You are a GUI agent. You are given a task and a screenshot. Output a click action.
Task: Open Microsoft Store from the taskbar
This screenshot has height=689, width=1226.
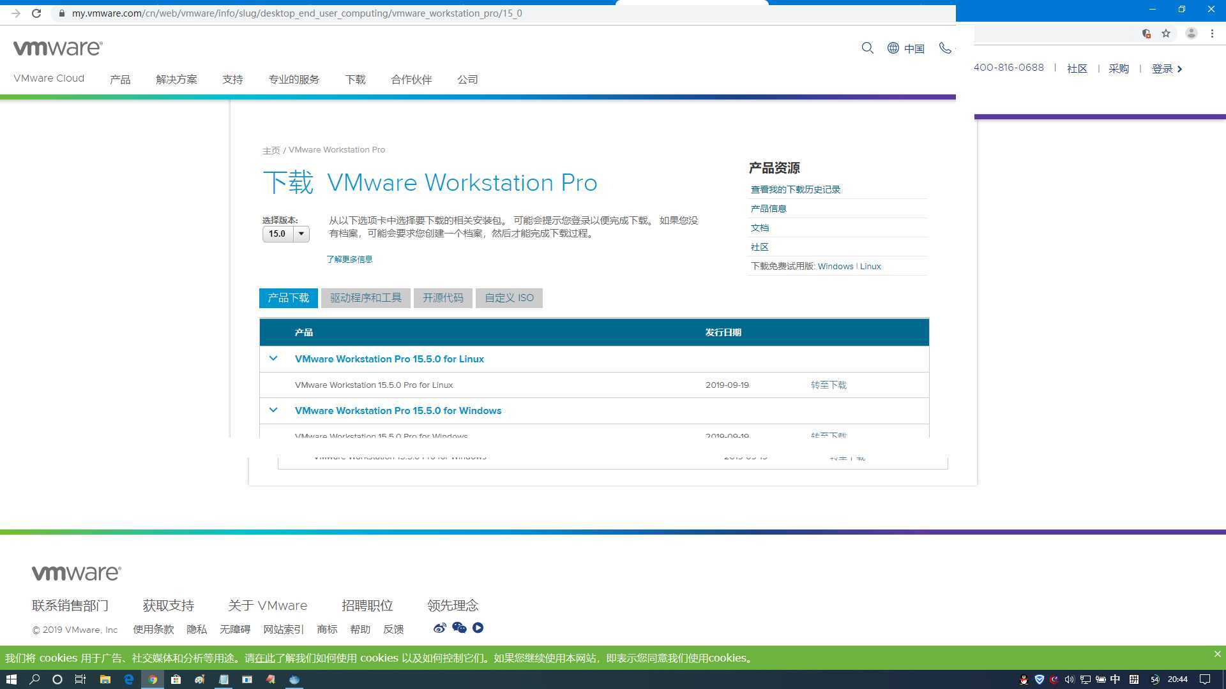pos(176,679)
